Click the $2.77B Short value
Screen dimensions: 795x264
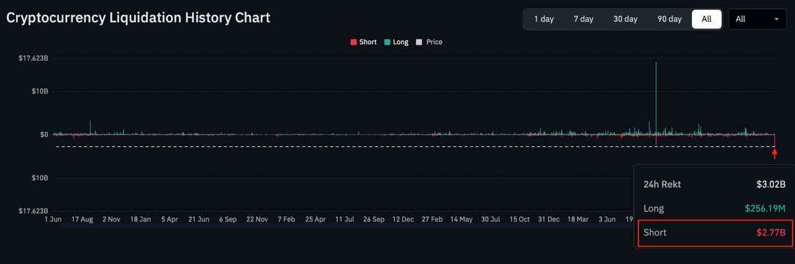(771, 233)
